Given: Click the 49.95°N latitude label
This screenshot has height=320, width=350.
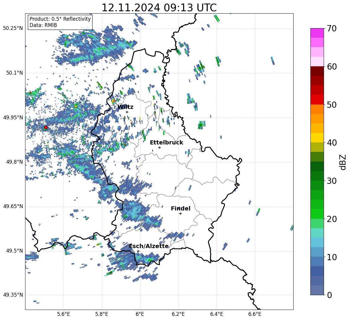Looking at the screenshot, I should pos(13,118).
